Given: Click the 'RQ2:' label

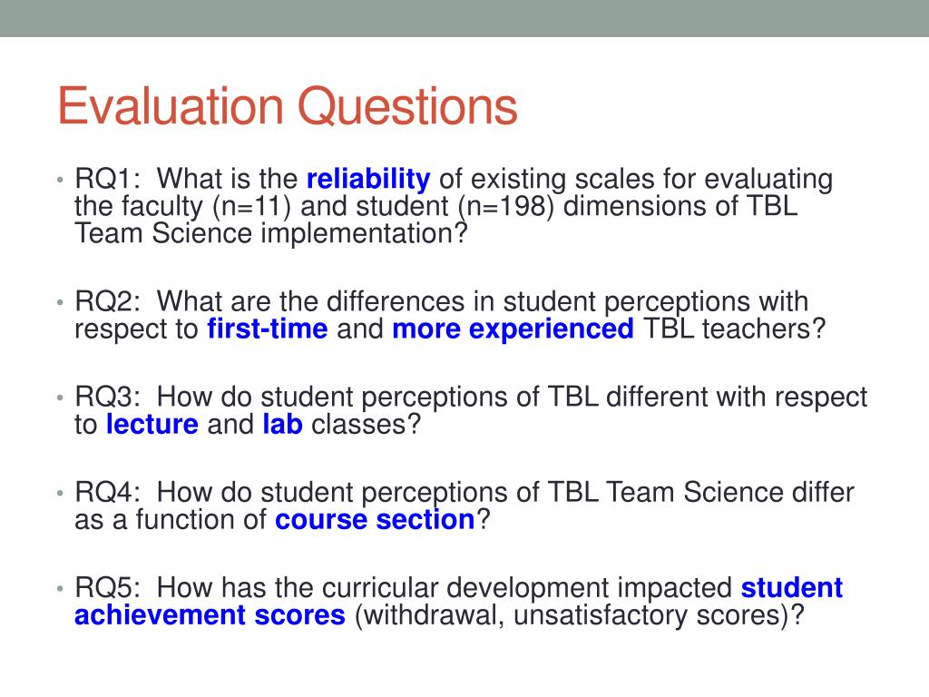Looking at the screenshot, I should [x=108, y=301].
